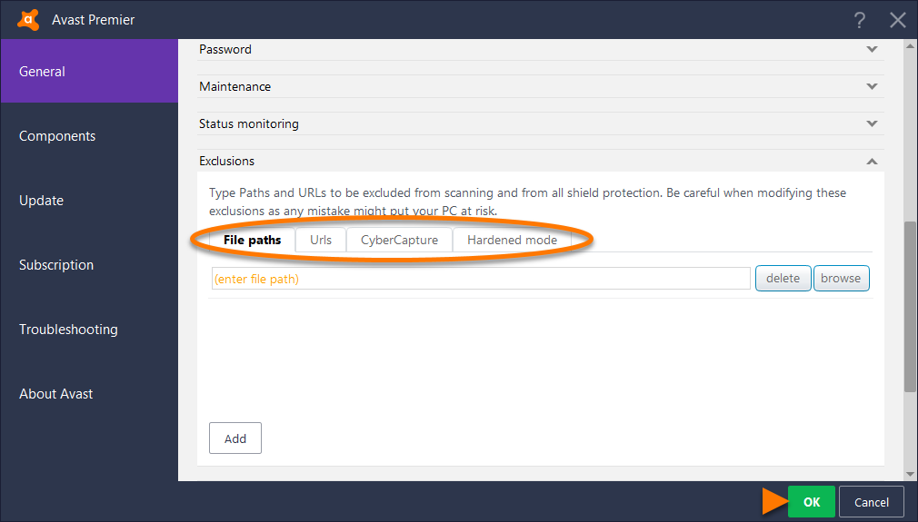Switch to the Urls tab
The width and height of the screenshot is (918, 522).
click(x=321, y=241)
